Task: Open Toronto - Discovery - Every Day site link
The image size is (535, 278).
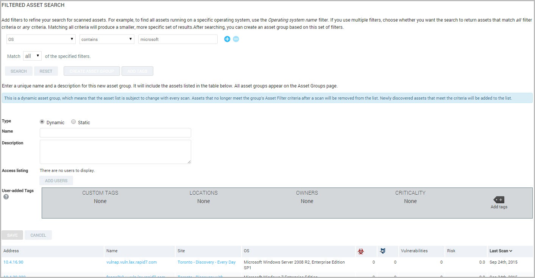Action: coord(206,262)
